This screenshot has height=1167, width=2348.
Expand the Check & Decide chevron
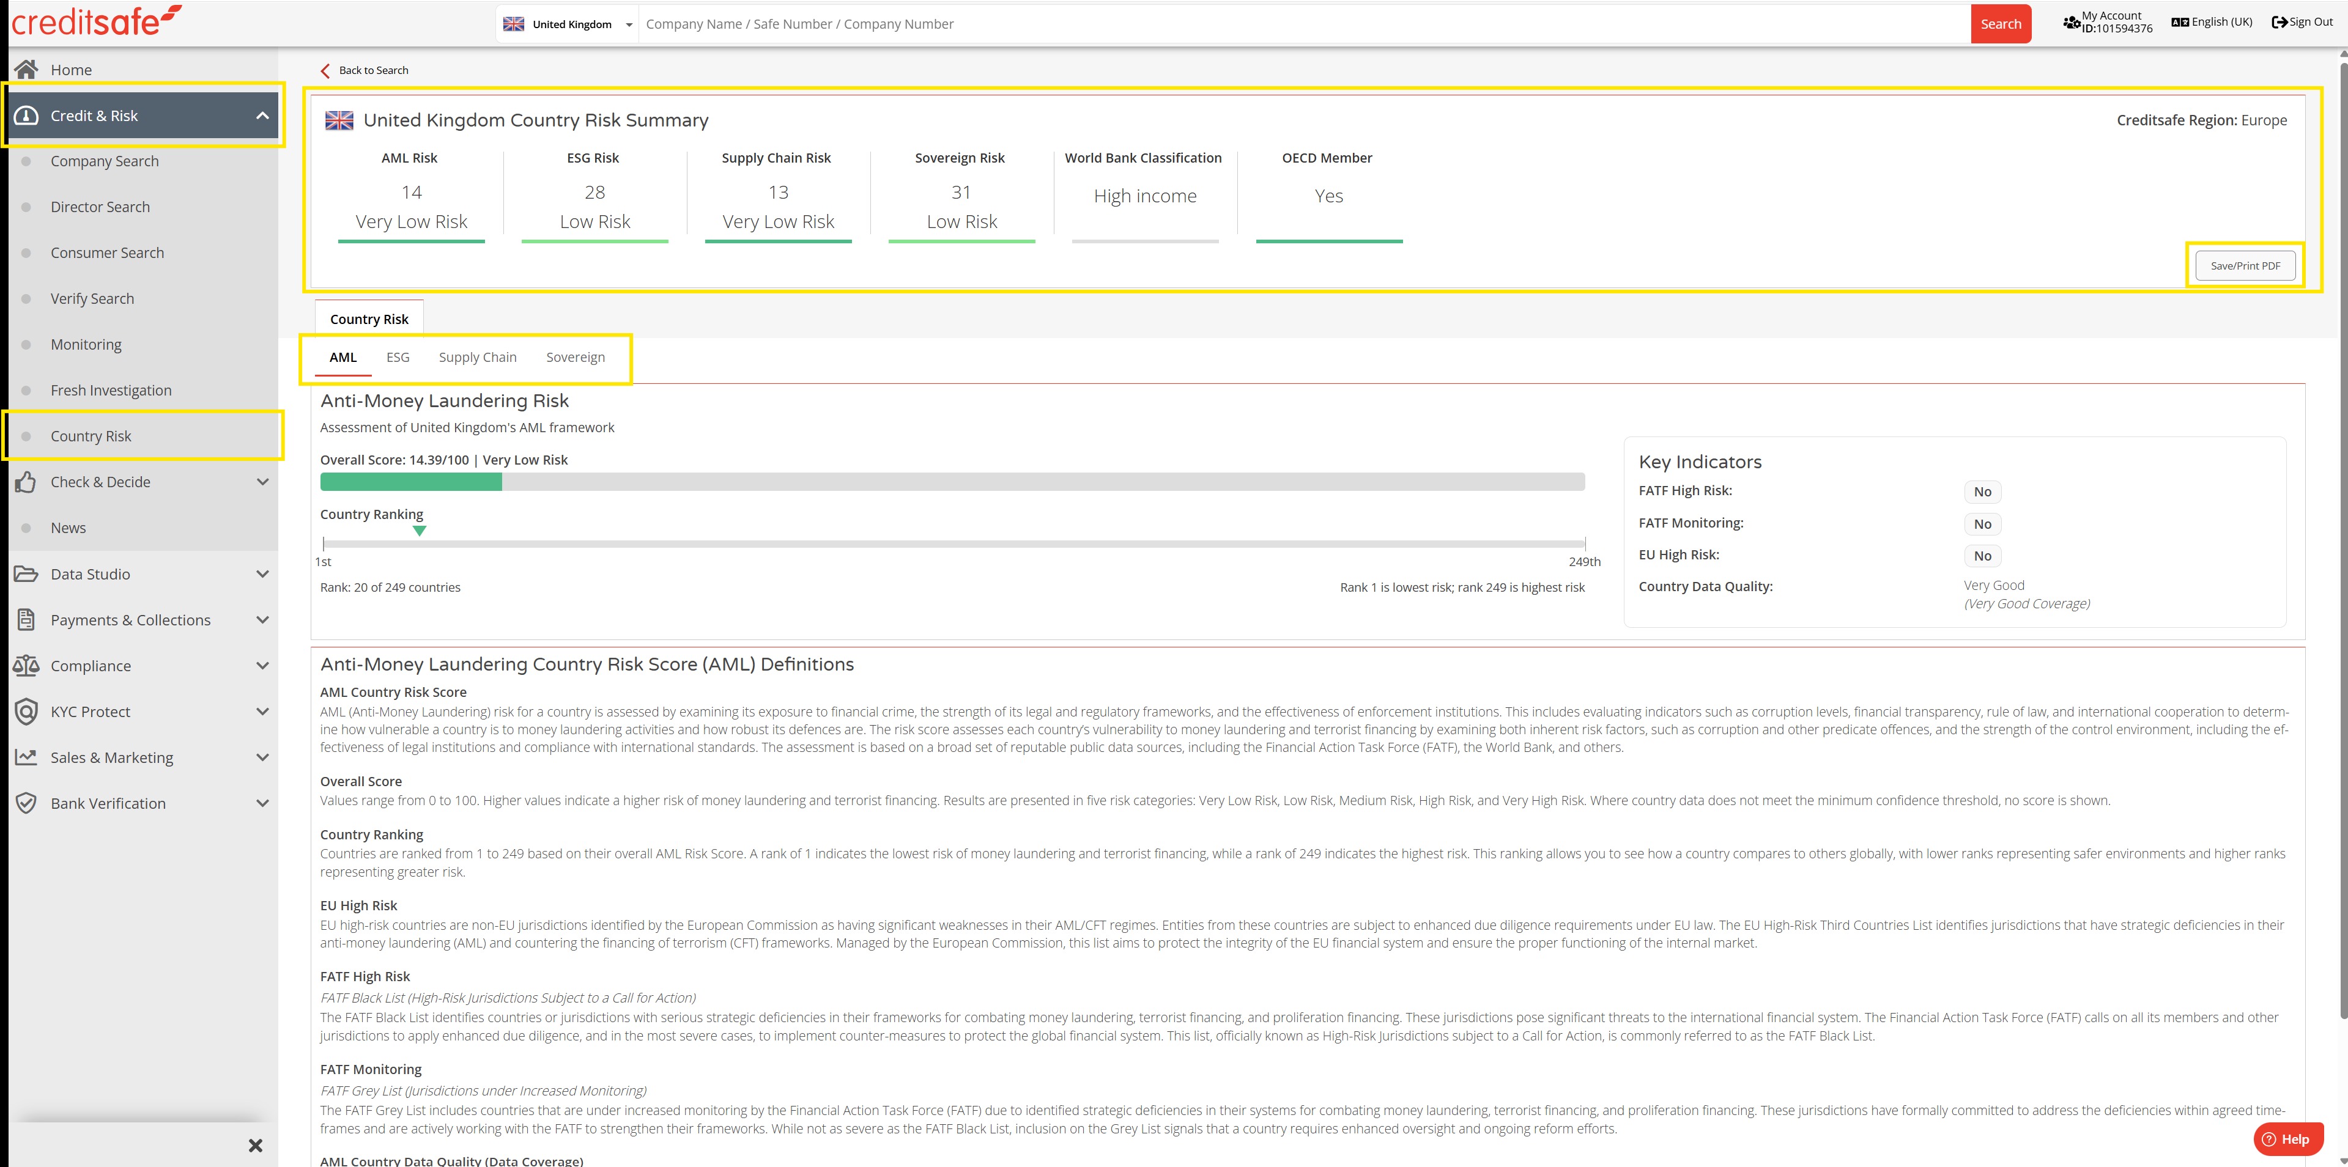262,482
